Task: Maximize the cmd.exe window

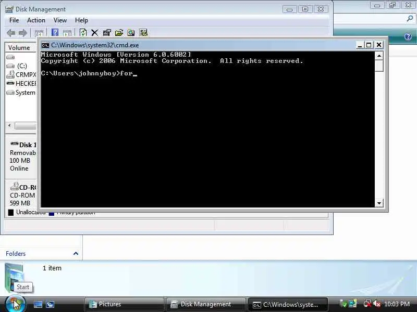Action: tap(369, 45)
